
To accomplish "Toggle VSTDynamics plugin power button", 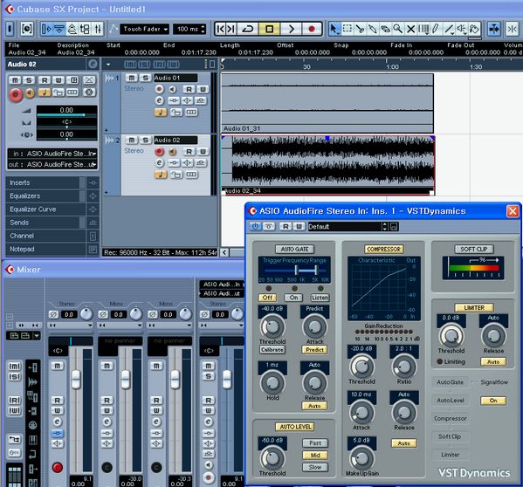I will point(255,227).
